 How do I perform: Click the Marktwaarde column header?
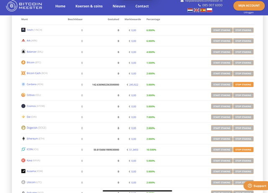click(133, 19)
